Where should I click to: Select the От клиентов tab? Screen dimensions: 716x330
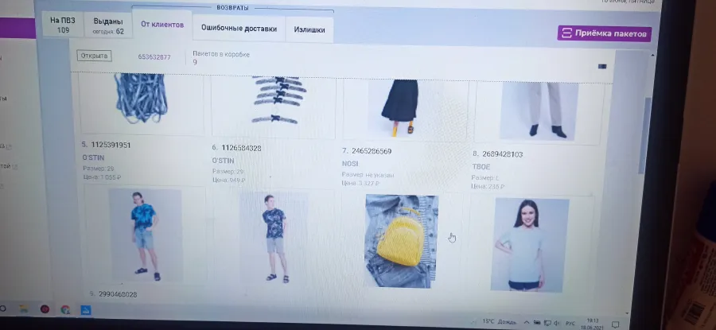[162, 25]
